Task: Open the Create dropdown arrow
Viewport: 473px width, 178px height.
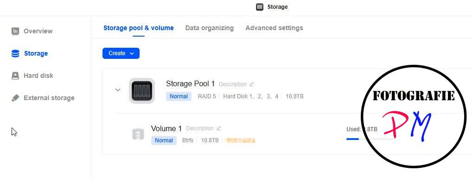Action: click(x=132, y=53)
